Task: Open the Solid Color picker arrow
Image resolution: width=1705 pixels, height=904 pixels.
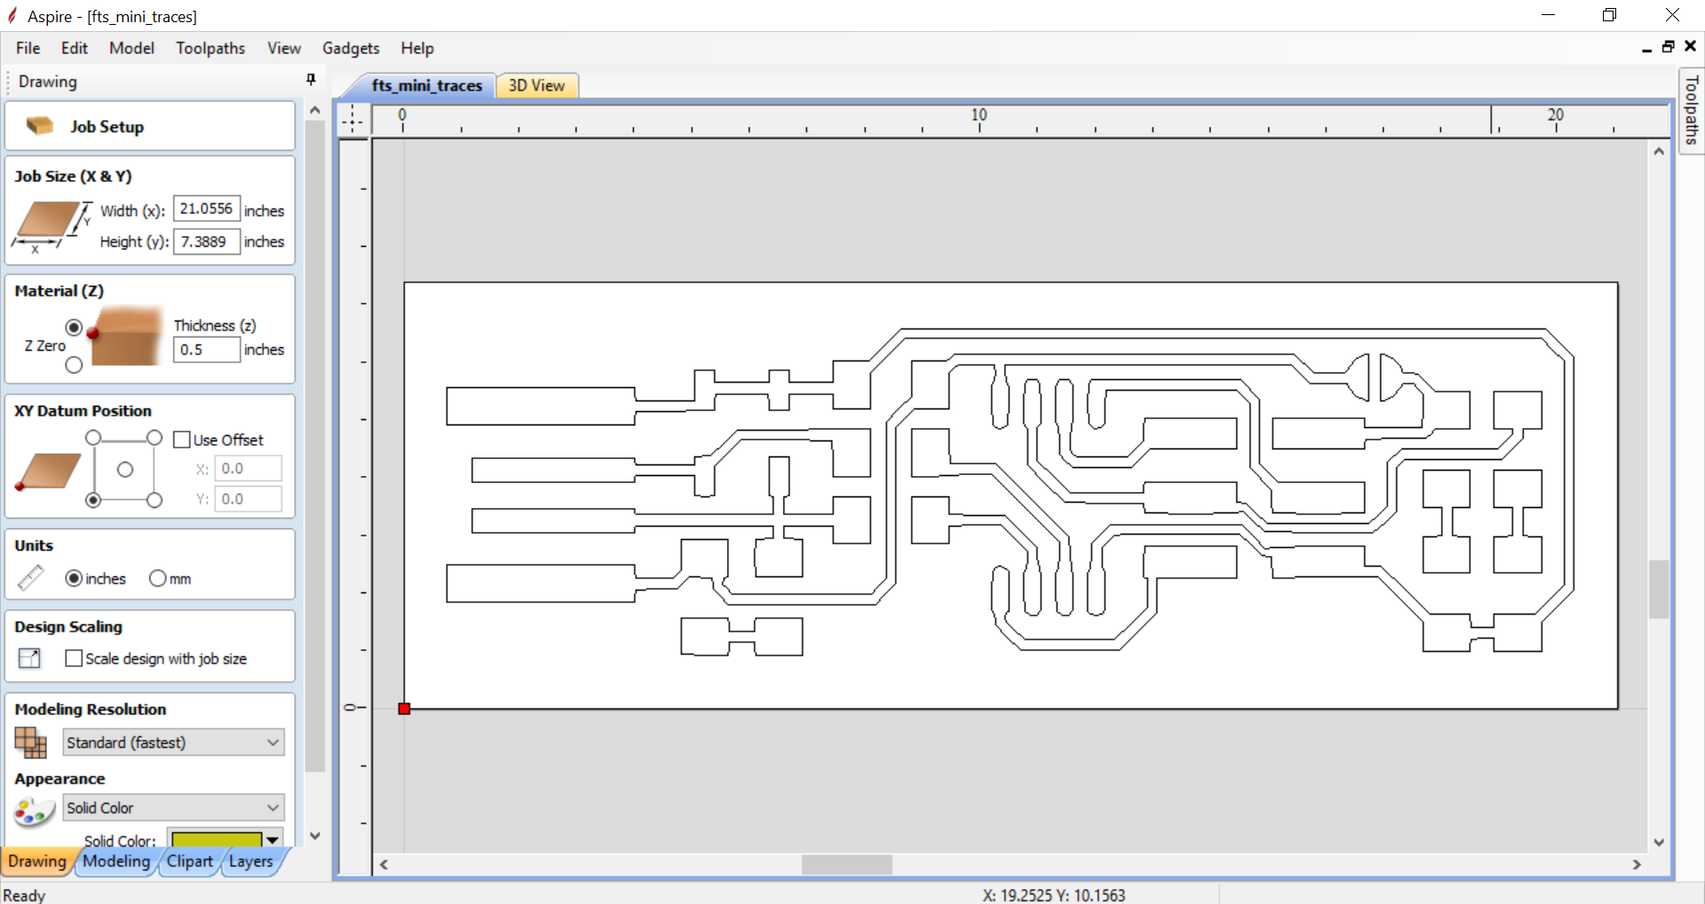Action: pyautogui.click(x=273, y=840)
